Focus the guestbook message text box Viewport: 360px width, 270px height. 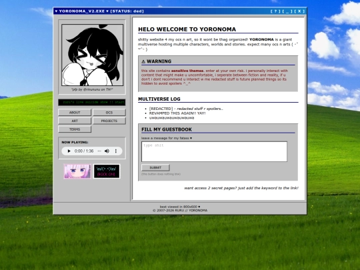click(214, 151)
